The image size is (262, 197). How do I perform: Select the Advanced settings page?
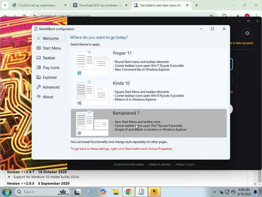51,87
